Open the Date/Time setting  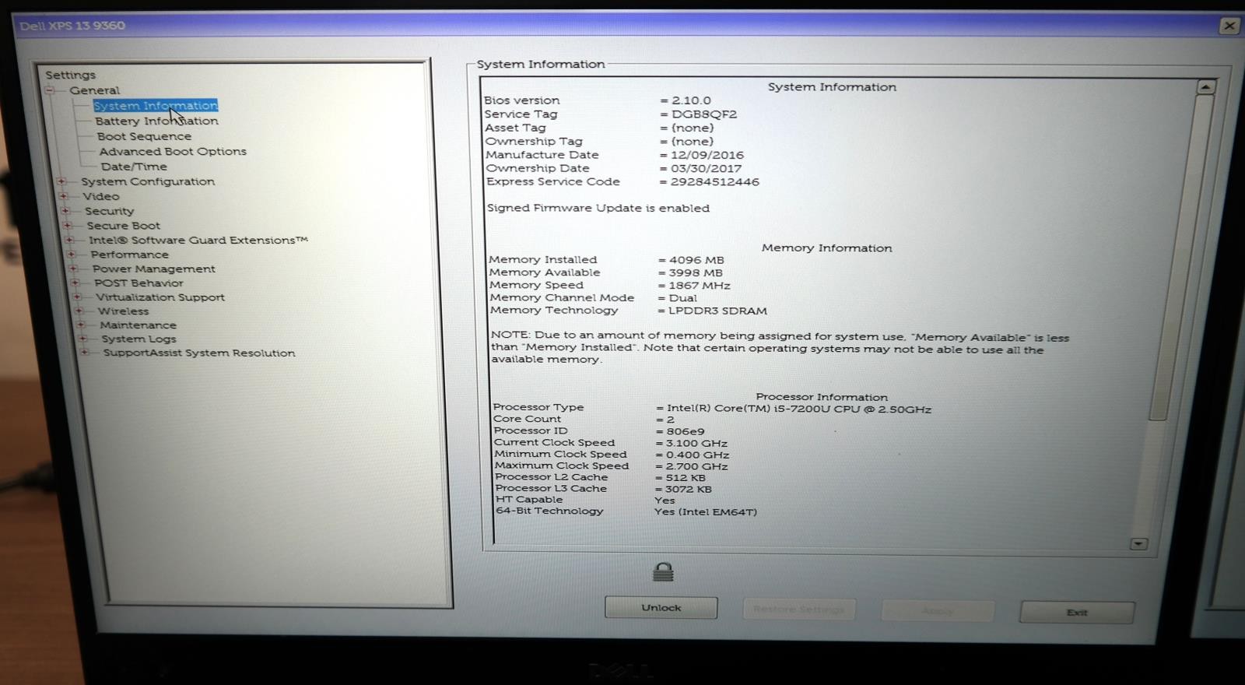pyautogui.click(x=134, y=167)
